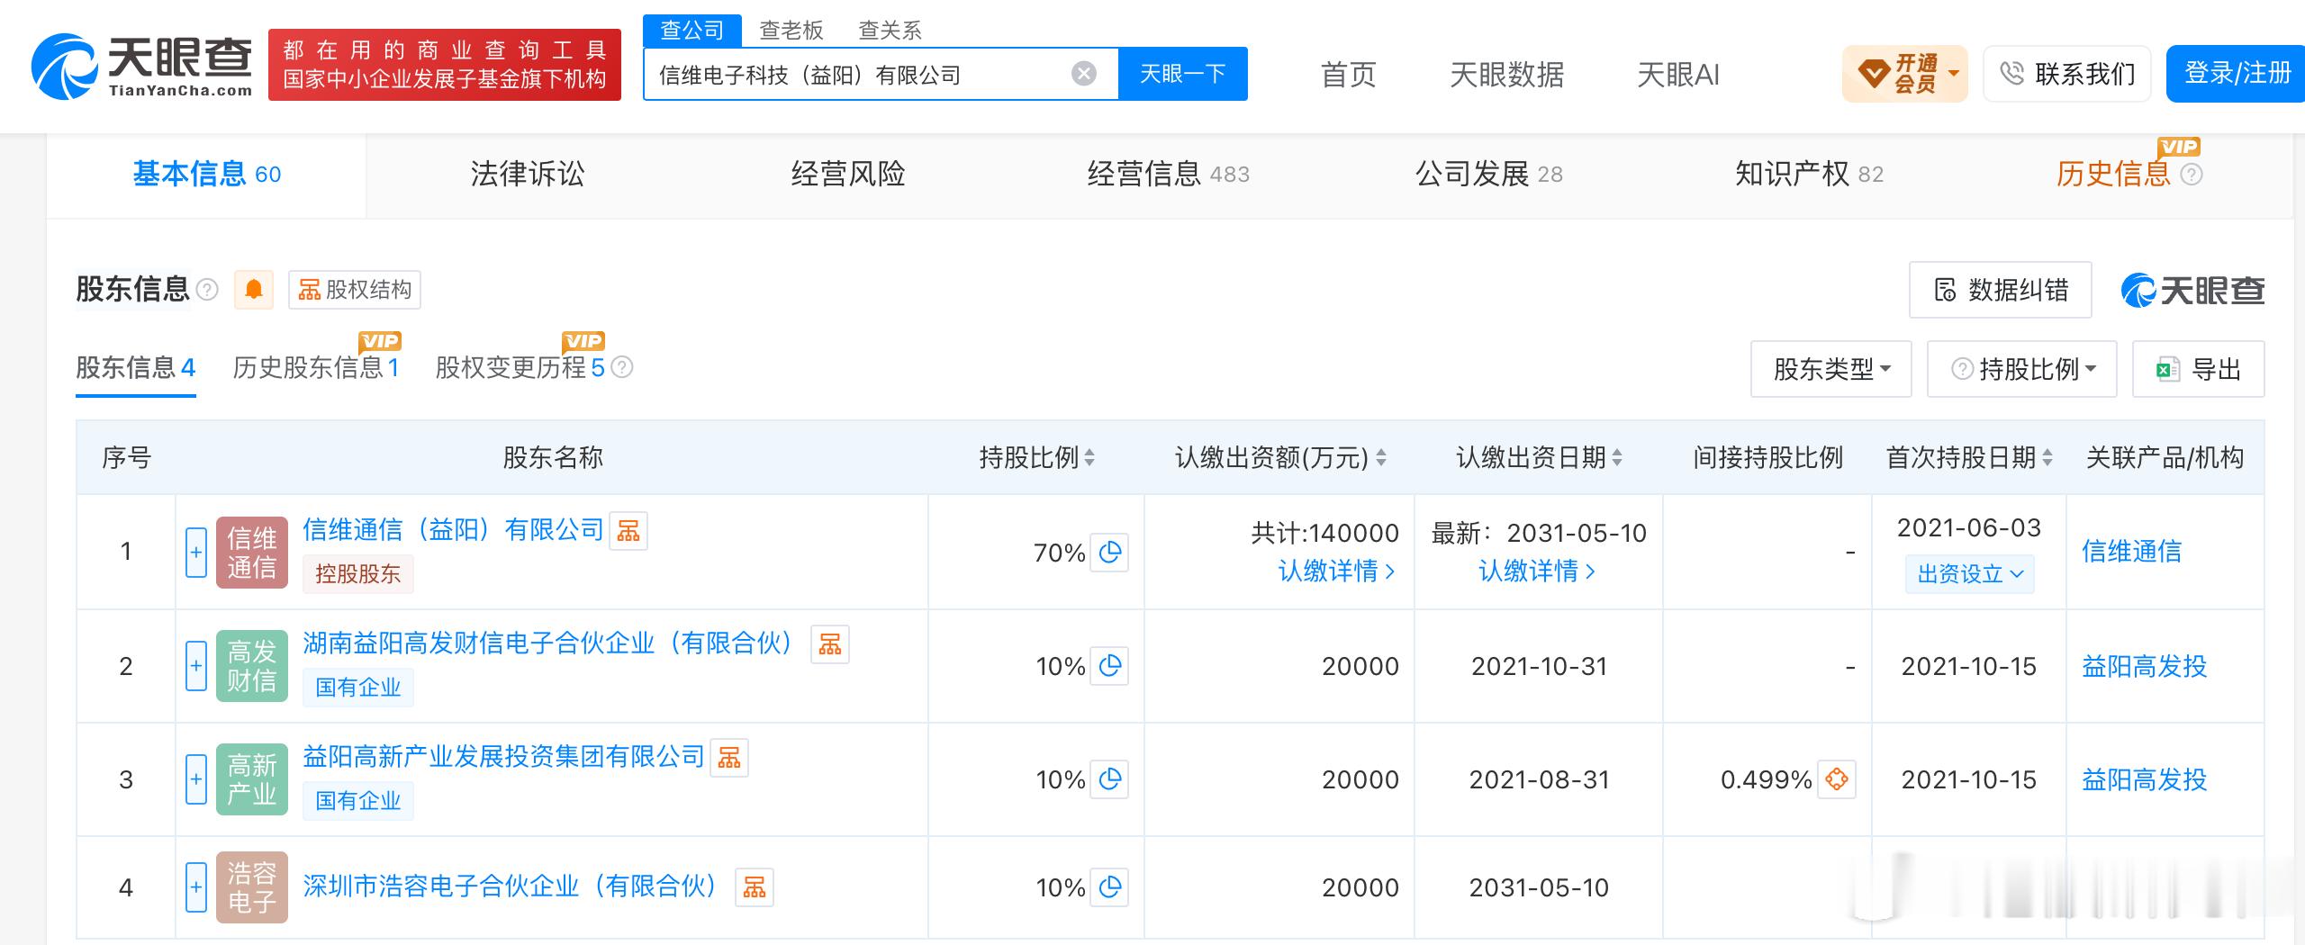Image resolution: width=2305 pixels, height=945 pixels.
Task: Open 信维通信（益阳）有限公司 shareholder link
Action: point(454,530)
